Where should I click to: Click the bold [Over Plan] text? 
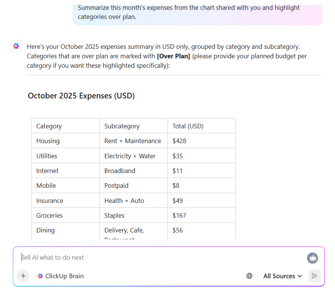coord(173,56)
